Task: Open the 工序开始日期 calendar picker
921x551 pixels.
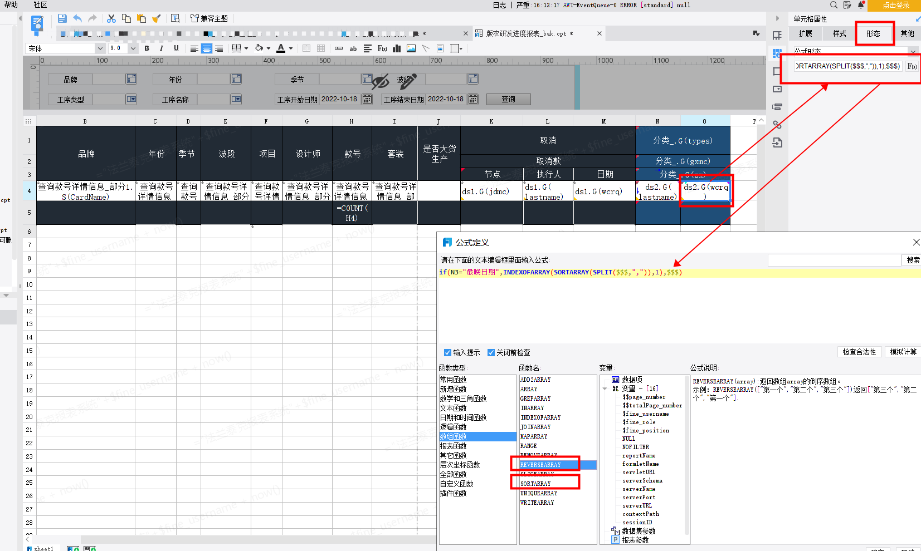Action: [367, 99]
